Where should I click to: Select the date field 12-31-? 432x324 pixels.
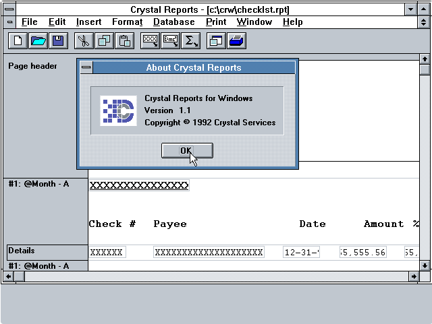click(302, 252)
